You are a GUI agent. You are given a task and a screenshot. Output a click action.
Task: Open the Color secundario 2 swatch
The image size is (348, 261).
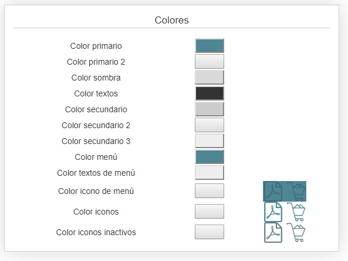click(210, 125)
